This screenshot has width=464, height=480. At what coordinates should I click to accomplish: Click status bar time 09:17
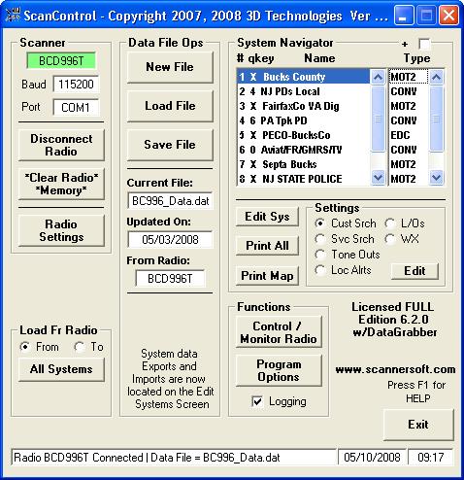click(430, 458)
